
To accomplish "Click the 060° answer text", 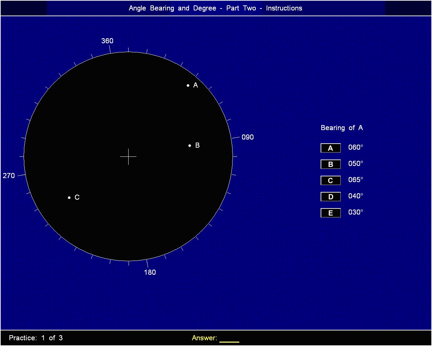I will point(356,147).
